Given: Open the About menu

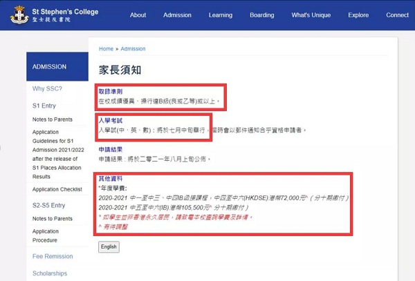Looking at the screenshot, I should pos(138,15).
